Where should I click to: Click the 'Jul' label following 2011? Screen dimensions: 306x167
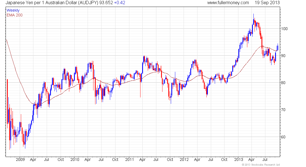156,159
